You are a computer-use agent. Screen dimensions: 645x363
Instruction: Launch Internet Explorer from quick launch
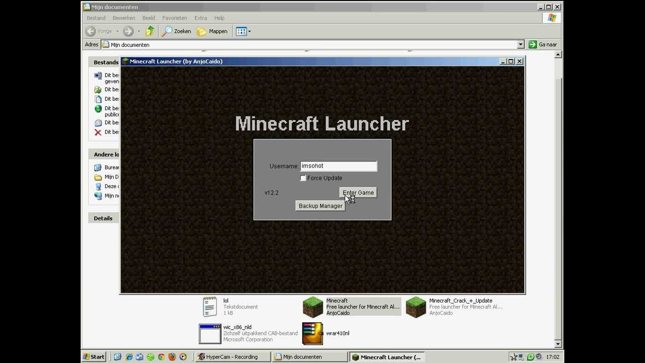pos(128,357)
